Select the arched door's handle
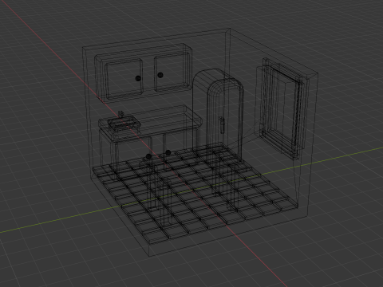Viewport: 383px width, 287px height. [221, 125]
